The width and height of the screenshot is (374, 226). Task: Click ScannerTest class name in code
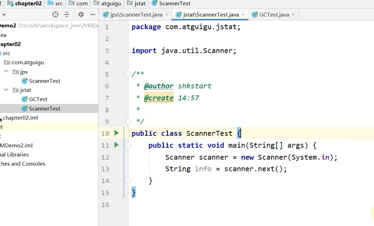(209, 133)
